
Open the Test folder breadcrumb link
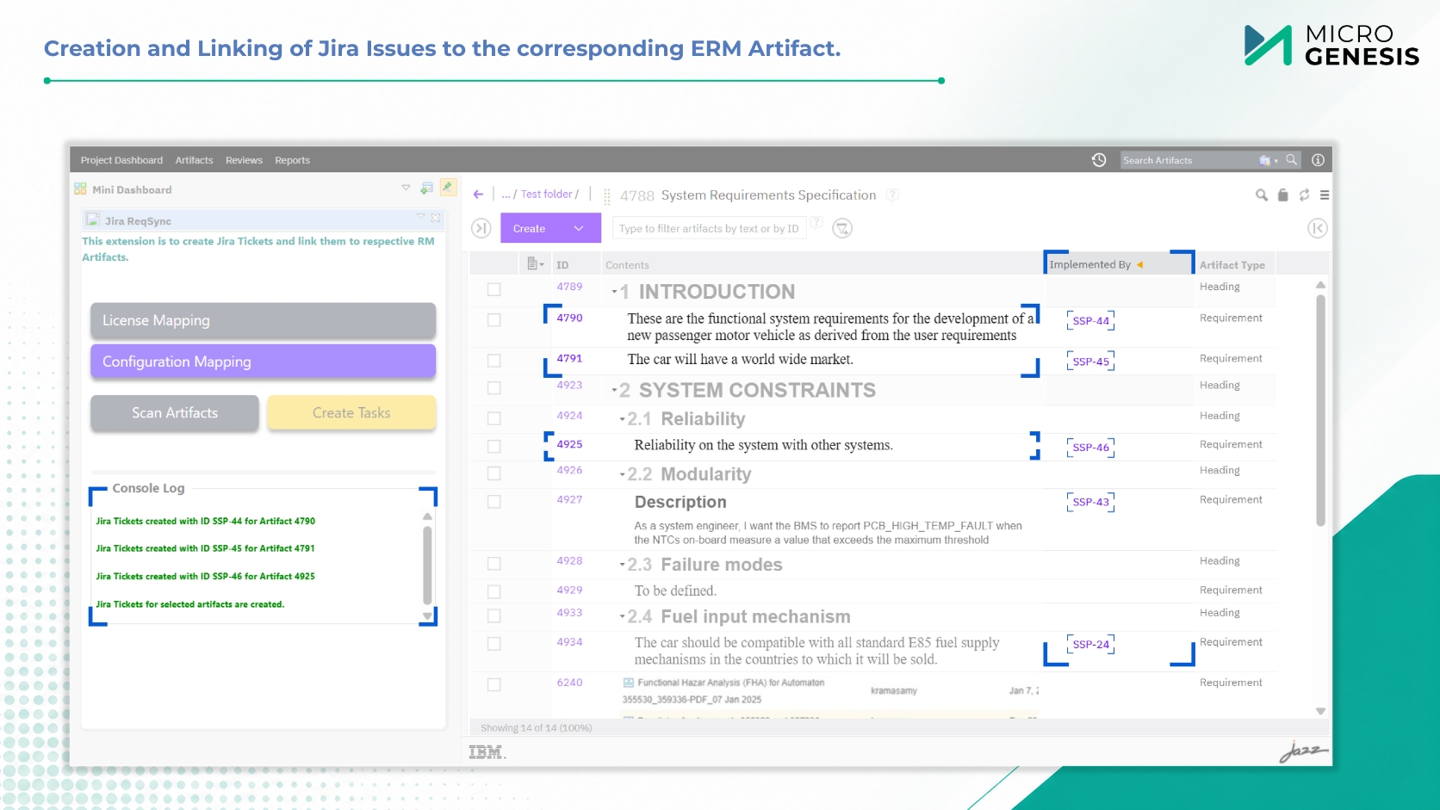[x=547, y=195]
